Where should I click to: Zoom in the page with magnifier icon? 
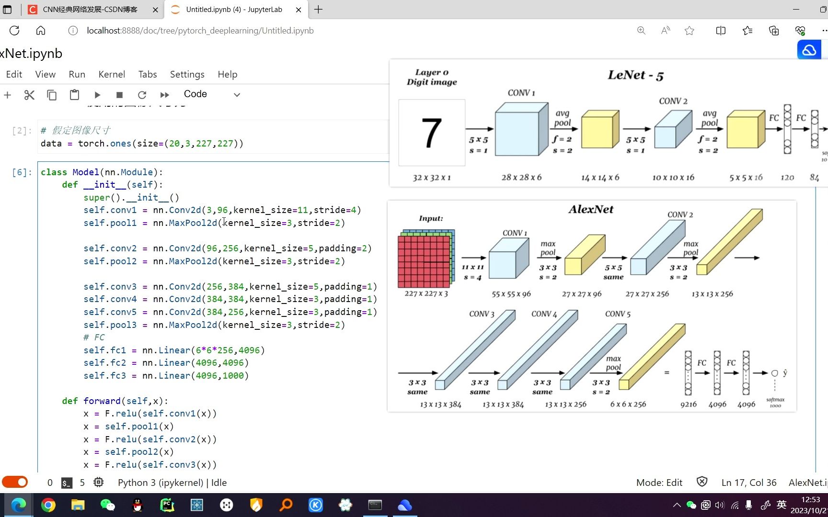tap(641, 31)
